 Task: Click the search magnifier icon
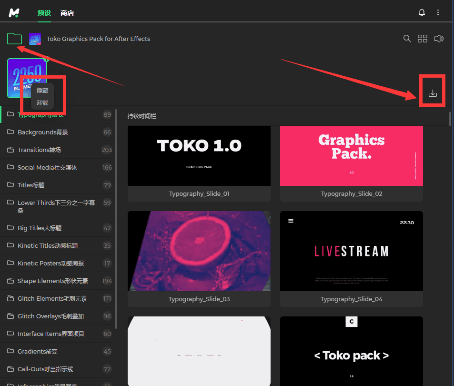pyautogui.click(x=407, y=39)
